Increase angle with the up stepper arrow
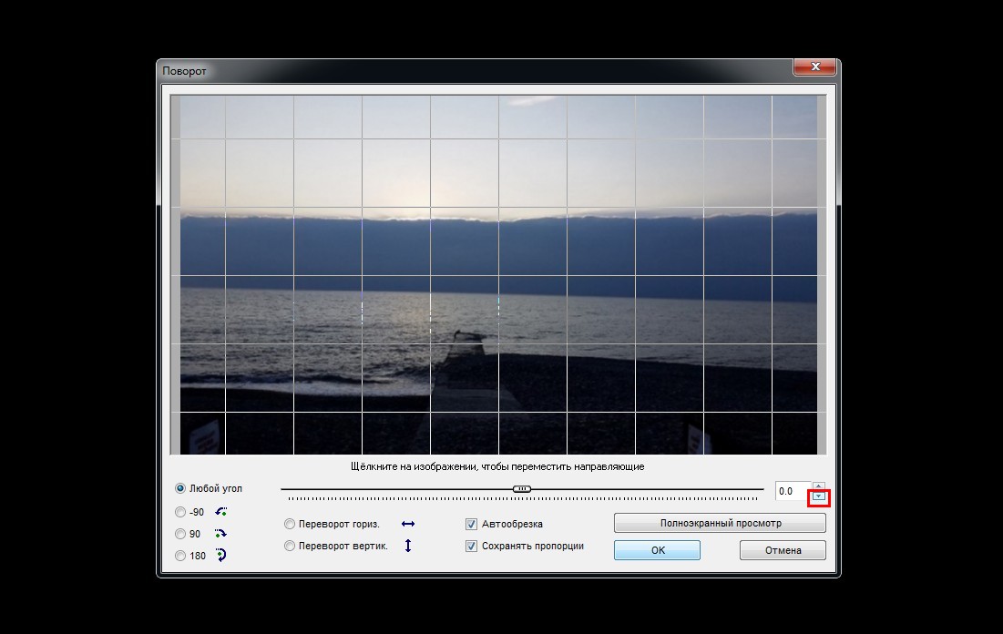1003x634 pixels. coord(818,486)
